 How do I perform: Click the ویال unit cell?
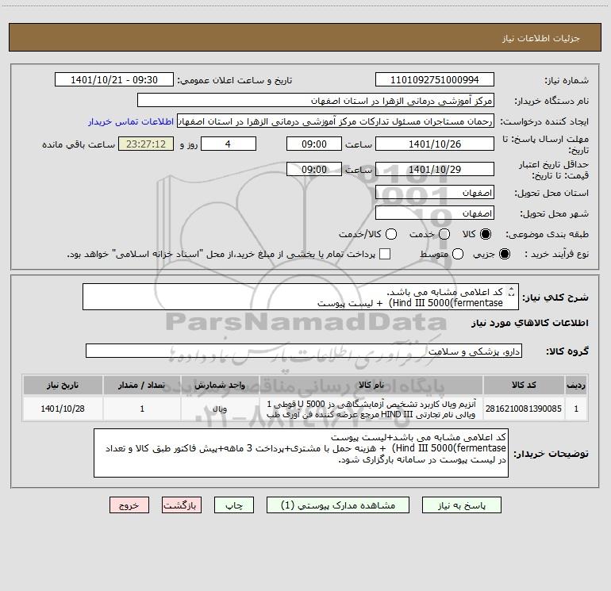point(220,409)
